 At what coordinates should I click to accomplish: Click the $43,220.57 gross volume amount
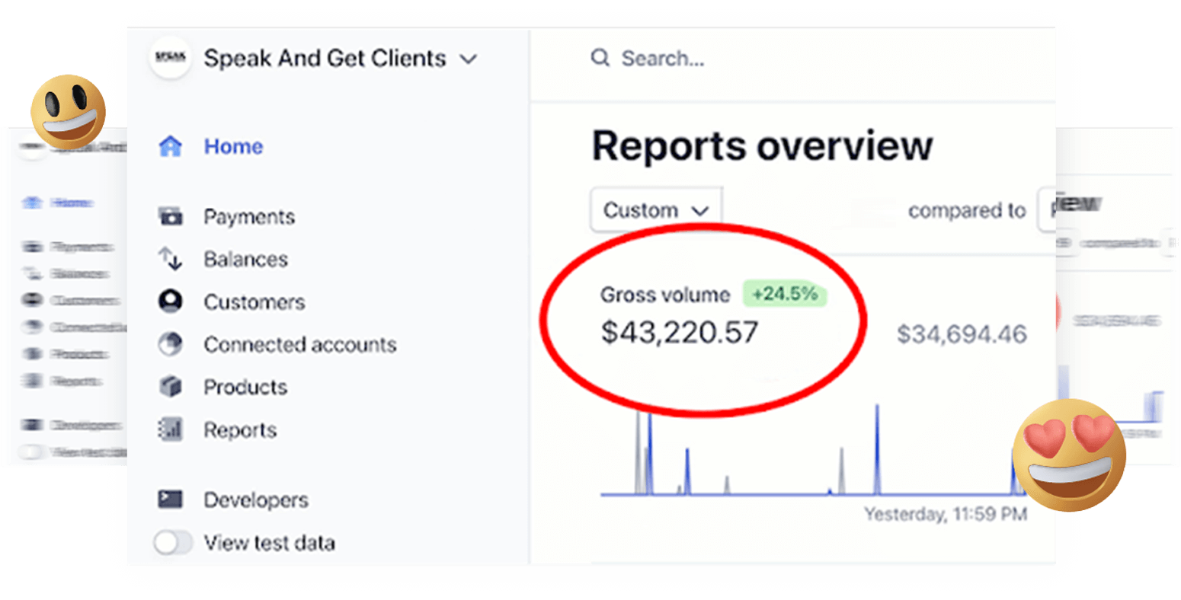[x=680, y=333]
